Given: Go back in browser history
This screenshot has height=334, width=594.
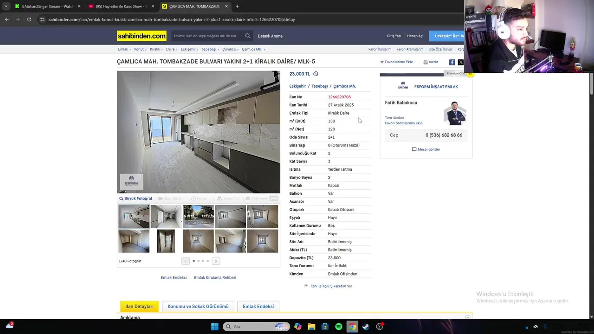Looking at the screenshot, I should coord(6,19).
